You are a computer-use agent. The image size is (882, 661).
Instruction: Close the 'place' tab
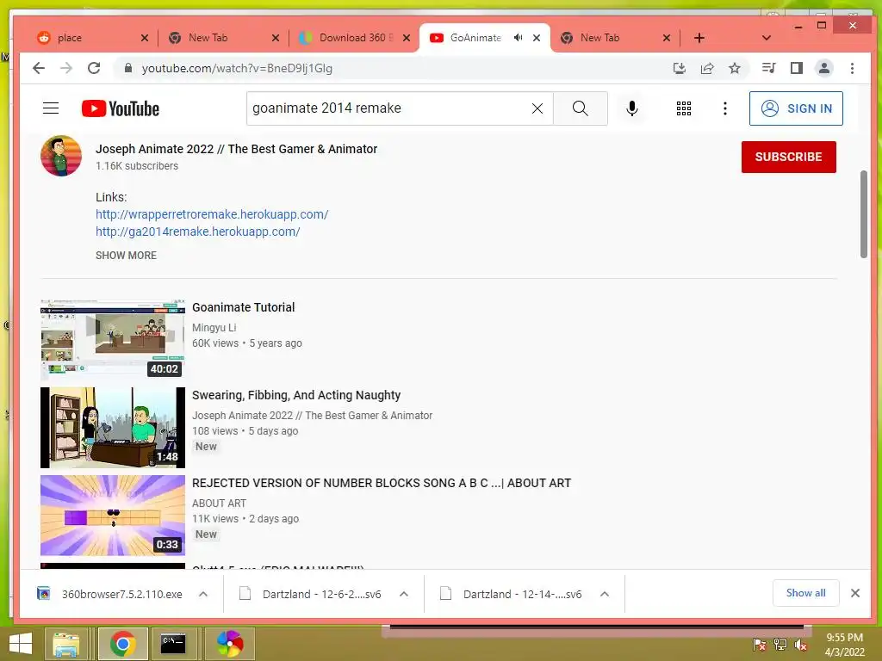(x=145, y=38)
